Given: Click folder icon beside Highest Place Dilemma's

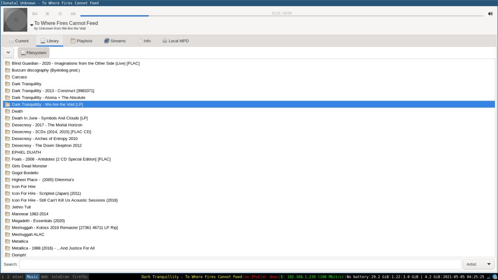Looking at the screenshot, I should [x=7, y=180].
